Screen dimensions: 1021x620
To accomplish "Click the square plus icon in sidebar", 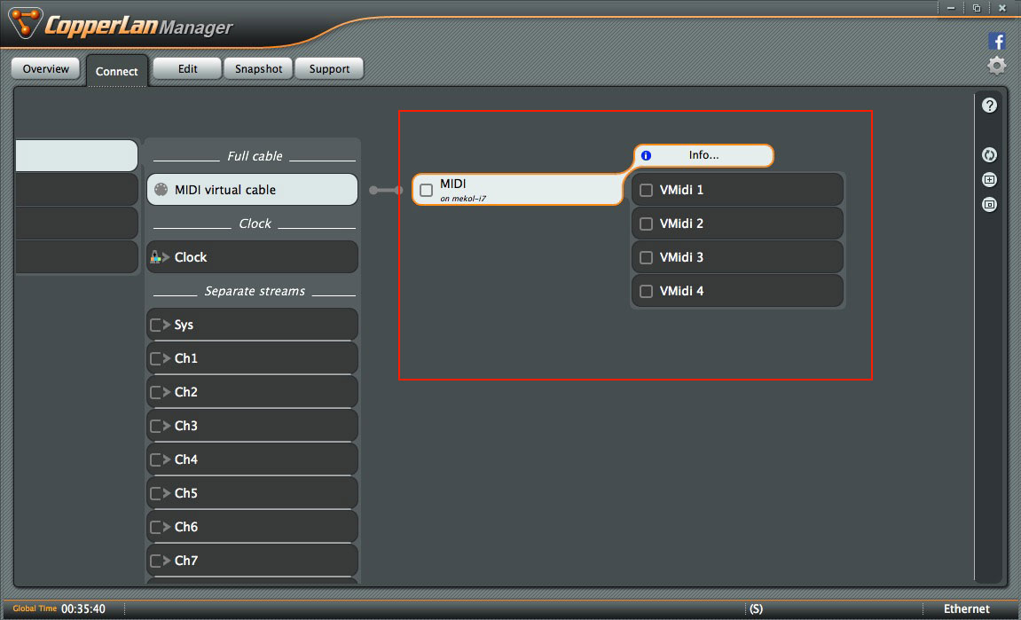I will [x=990, y=180].
